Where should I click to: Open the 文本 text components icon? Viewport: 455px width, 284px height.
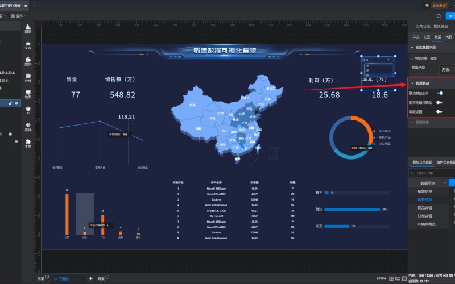point(28,45)
